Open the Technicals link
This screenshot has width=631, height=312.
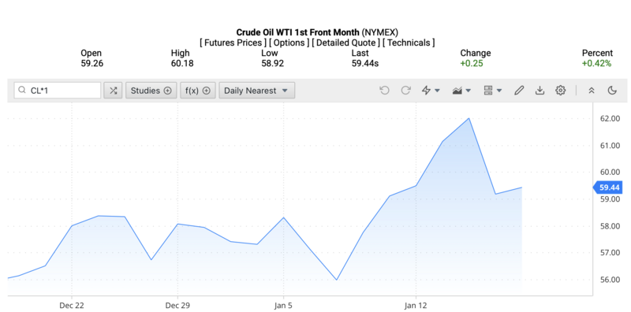tap(409, 43)
